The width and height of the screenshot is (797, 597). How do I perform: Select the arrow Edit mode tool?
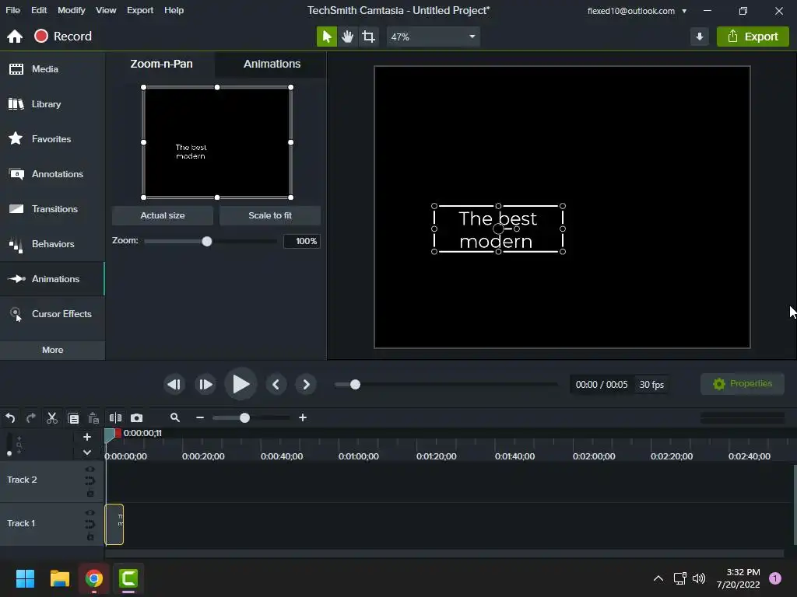(x=327, y=37)
